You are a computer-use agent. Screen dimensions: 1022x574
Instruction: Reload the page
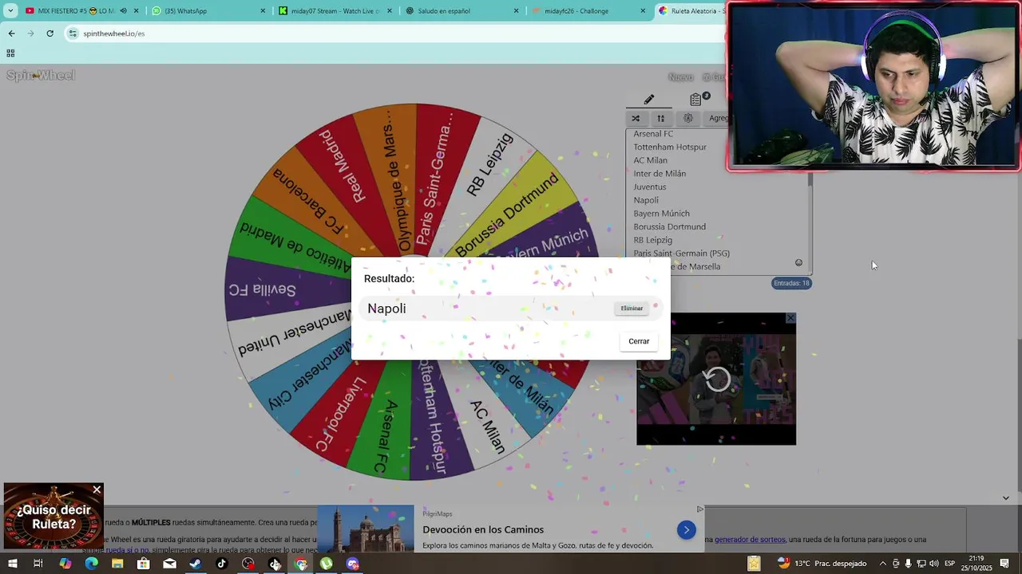tap(50, 33)
